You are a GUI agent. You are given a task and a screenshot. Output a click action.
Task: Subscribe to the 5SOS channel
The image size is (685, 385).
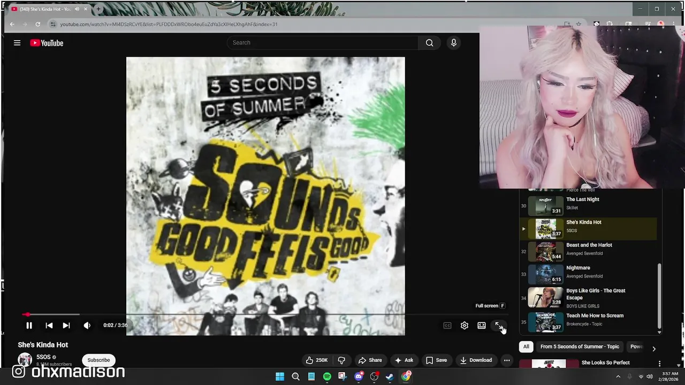tap(98, 360)
